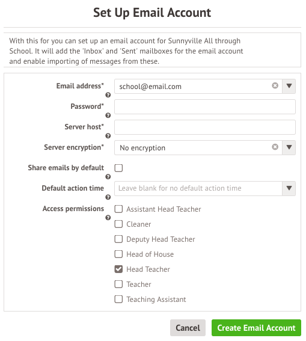Open the Password field help tooltip icon
This screenshot has width=306, height=341.
click(x=108, y=115)
